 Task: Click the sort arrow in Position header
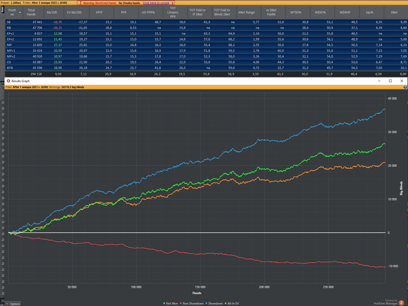tap(20, 12)
